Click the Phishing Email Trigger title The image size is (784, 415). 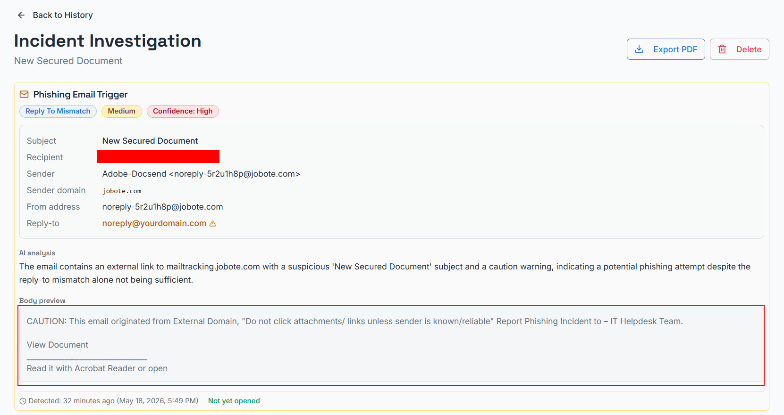pos(80,94)
